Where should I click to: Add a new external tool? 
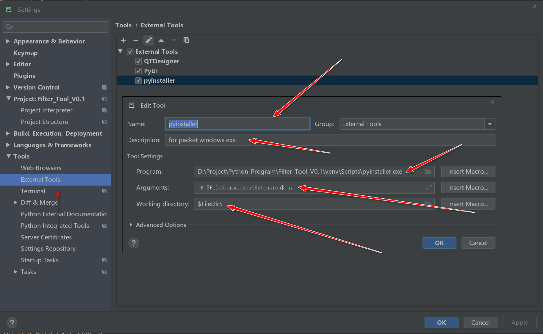pyautogui.click(x=123, y=40)
